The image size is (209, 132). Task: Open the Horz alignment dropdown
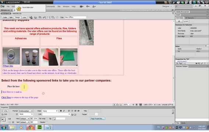pos(25,118)
